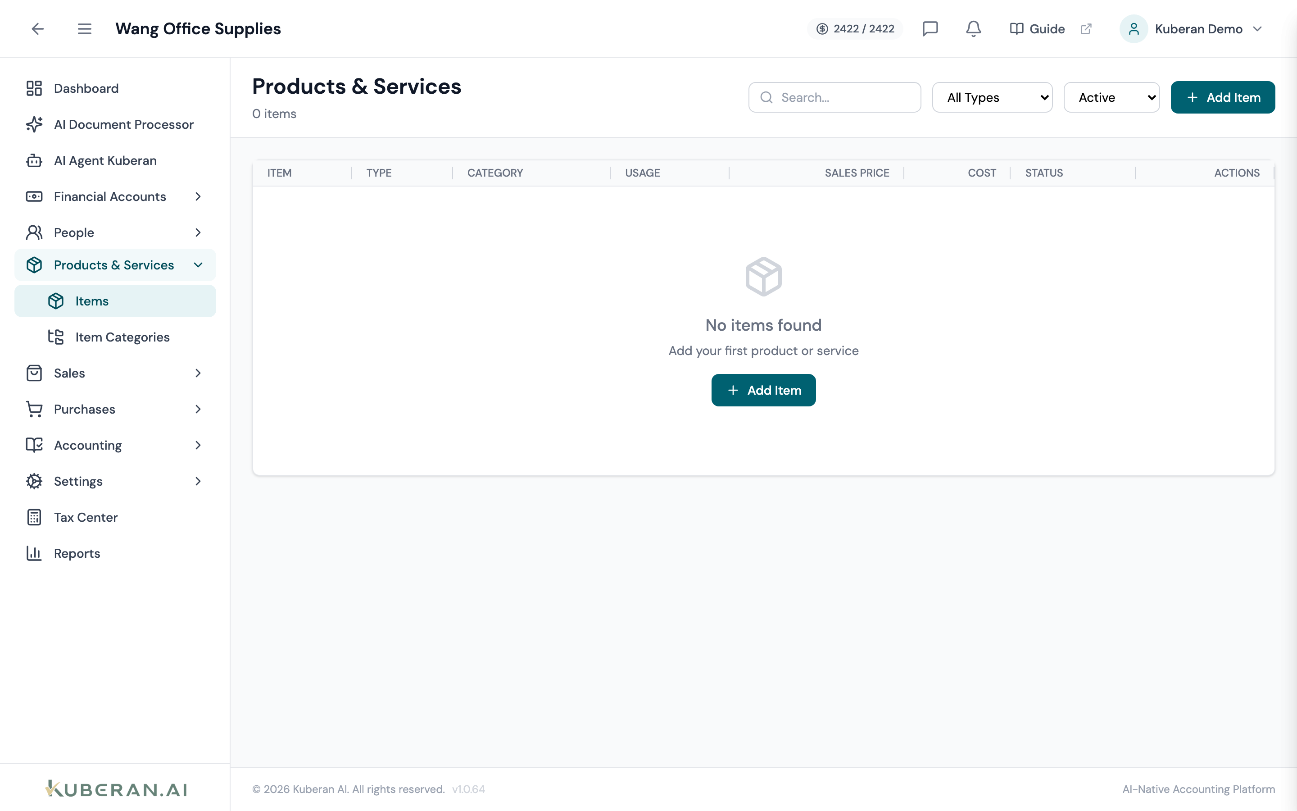Open the chat messages icon
Image resolution: width=1297 pixels, height=811 pixels.
point(930,28)
